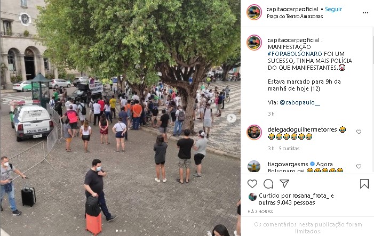This screenshot has width=374, height=236.
Task: Open tiagovargasms profile picture
Action: coord(254,166)
